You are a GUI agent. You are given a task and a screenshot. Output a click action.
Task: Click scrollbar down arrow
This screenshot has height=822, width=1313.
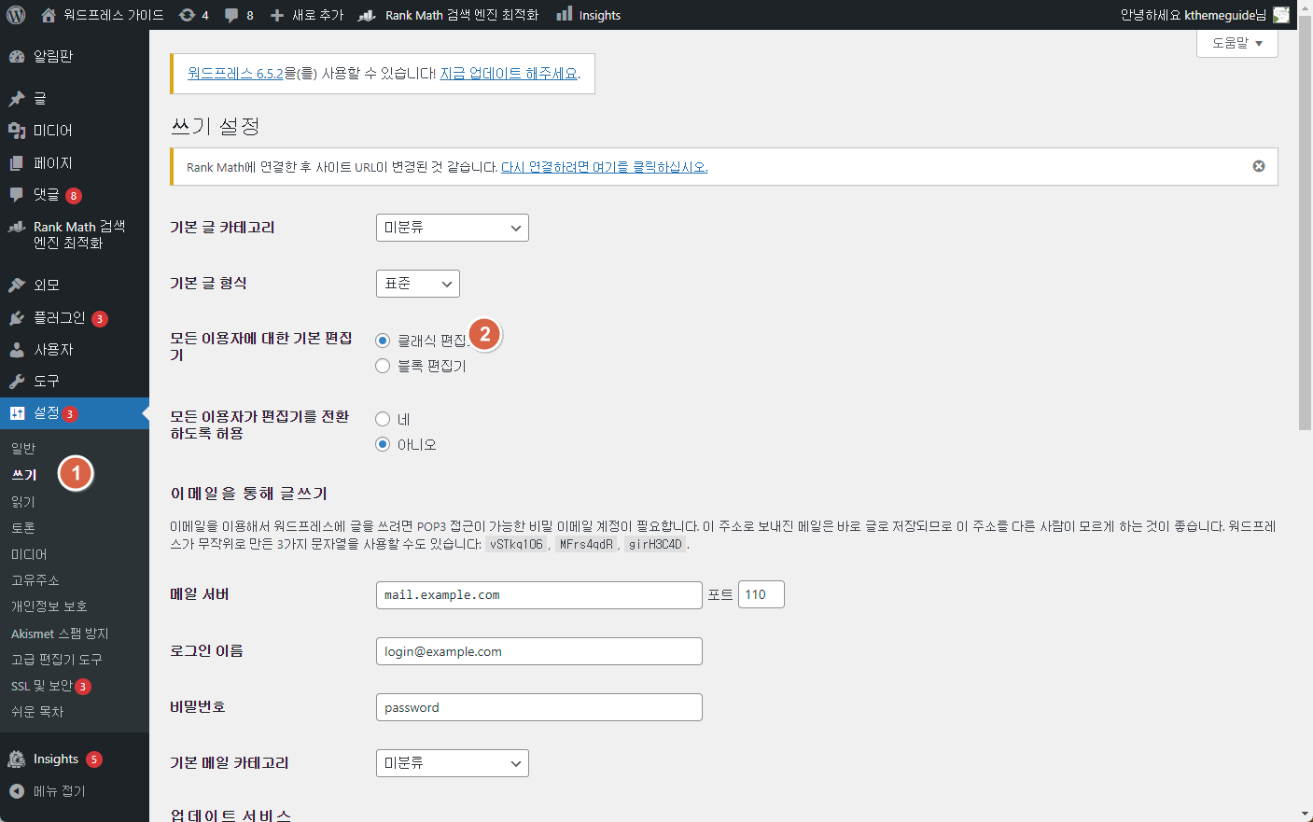(1305, 815)
